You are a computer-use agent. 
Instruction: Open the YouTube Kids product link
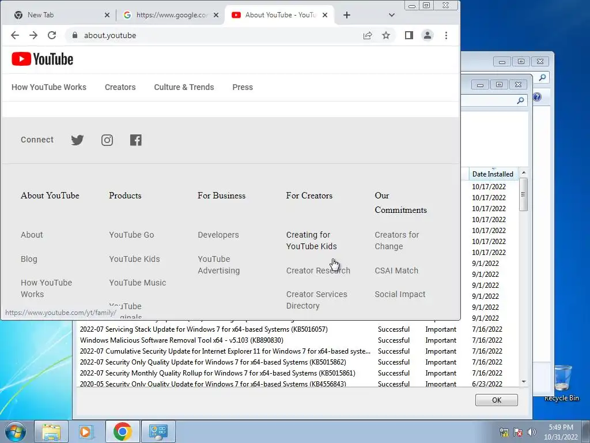134,259
